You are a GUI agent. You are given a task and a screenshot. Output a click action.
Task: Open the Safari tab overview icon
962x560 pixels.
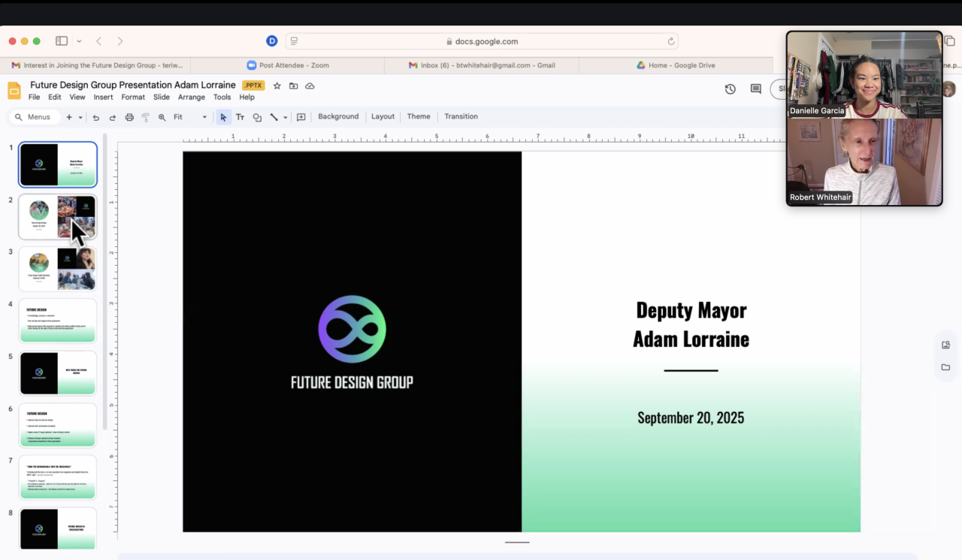pyautogui.click(x=950, y=41)
